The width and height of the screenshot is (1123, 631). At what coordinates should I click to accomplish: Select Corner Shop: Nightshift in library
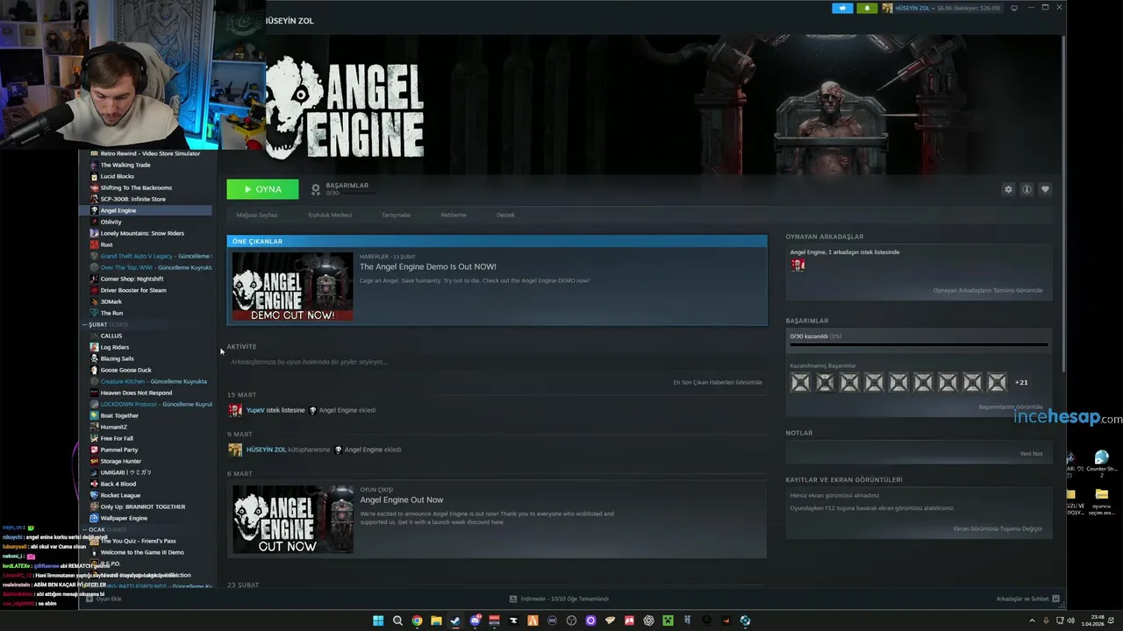point(132,279)
